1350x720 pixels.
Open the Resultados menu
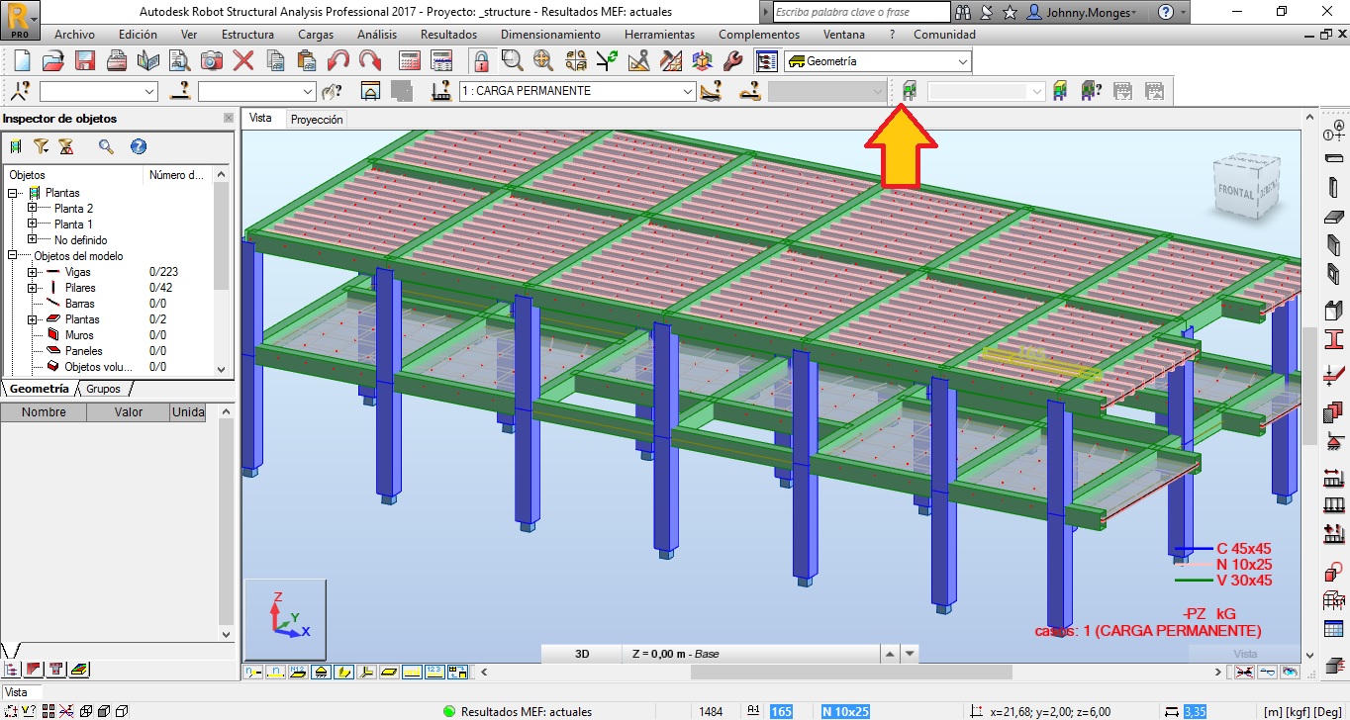448,35
